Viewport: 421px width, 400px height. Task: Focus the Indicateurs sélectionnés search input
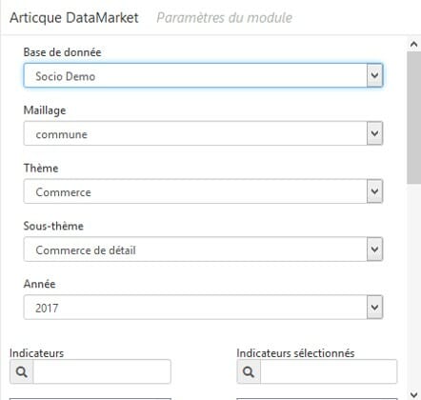[329, 371]
